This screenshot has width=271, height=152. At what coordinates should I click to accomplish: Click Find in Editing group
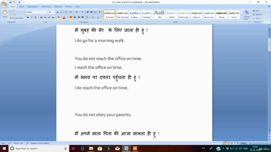[257, 11]
